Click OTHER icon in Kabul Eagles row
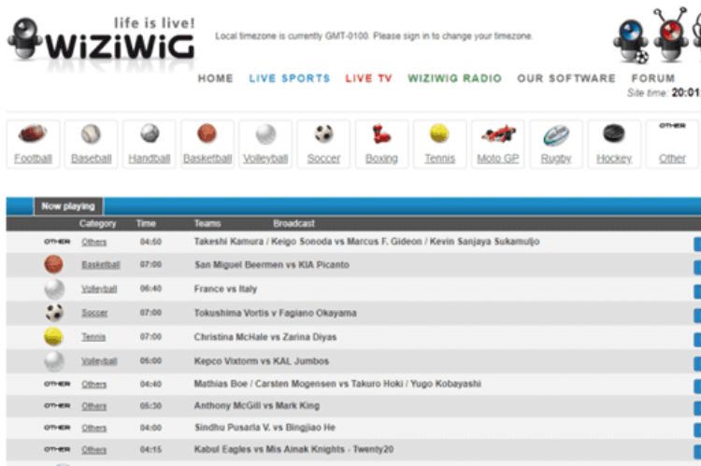Screen dimensions: 701x466 [57, 449]
